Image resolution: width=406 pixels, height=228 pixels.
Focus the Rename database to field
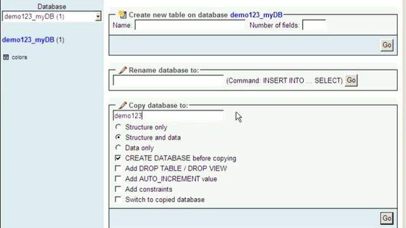[168, 80]
